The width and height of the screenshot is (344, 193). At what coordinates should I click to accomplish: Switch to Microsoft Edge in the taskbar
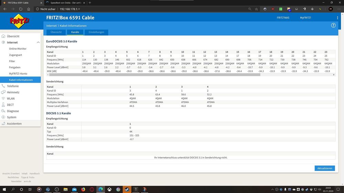click(x=101, y=189)
